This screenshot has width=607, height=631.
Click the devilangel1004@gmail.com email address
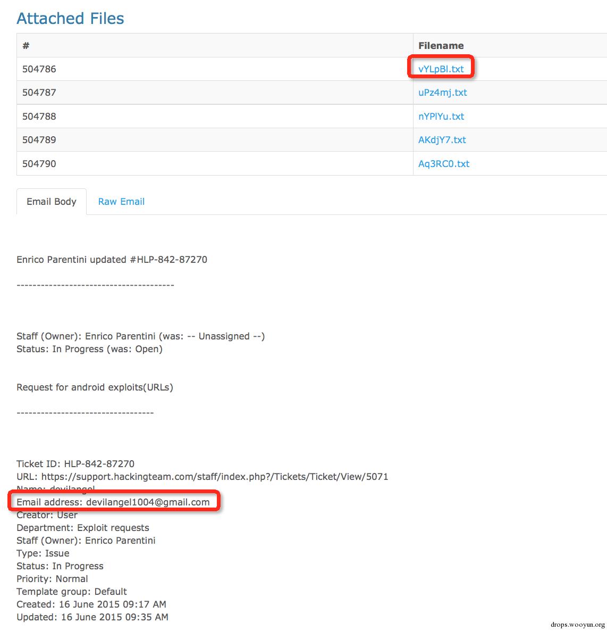(x=148, y=502)
